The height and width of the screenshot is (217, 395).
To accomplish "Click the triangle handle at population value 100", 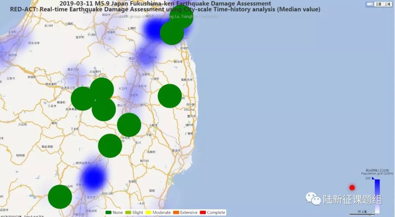I will coord(373,178).
